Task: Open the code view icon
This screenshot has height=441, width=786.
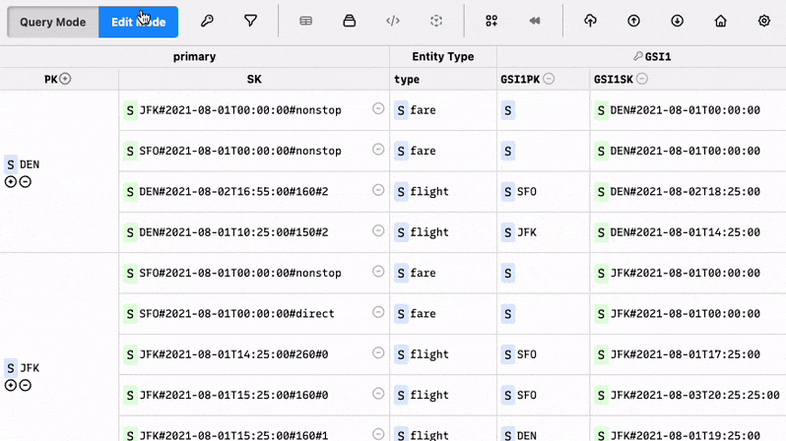Action: tap(393, 21)
